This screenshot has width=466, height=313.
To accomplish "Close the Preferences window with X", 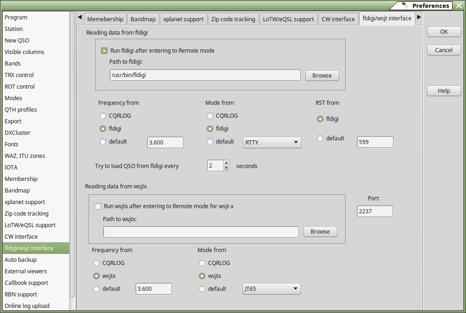I will (459, 6).
